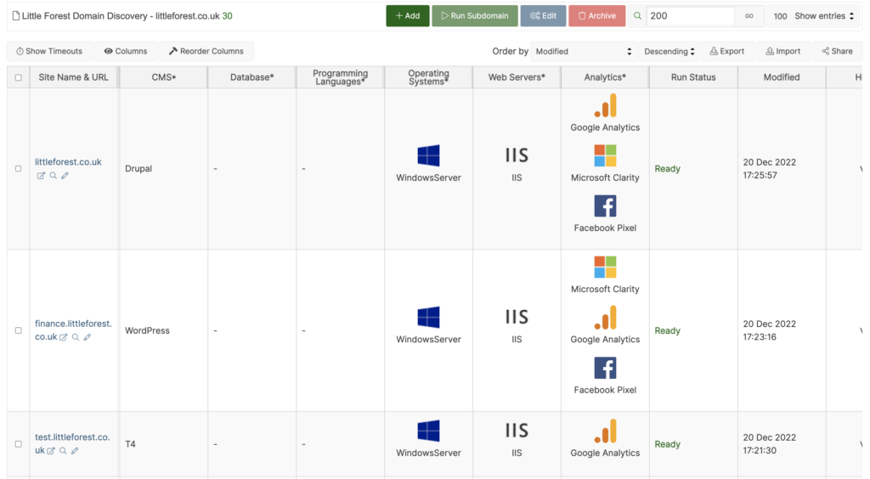Image resolution: width=870 pixels, height=479 pixels.
Task: Click the Programming Languages* column header
Action: click(340, 77)
